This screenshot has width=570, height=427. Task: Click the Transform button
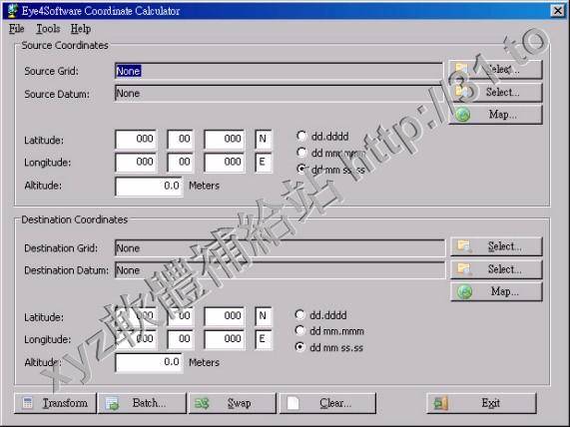[55, 403]
